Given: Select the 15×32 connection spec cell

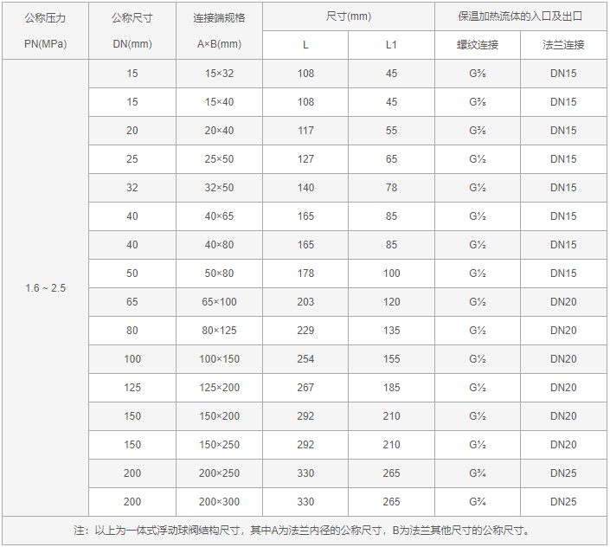Looking at the screenshot, I should (x=219, y=74).
